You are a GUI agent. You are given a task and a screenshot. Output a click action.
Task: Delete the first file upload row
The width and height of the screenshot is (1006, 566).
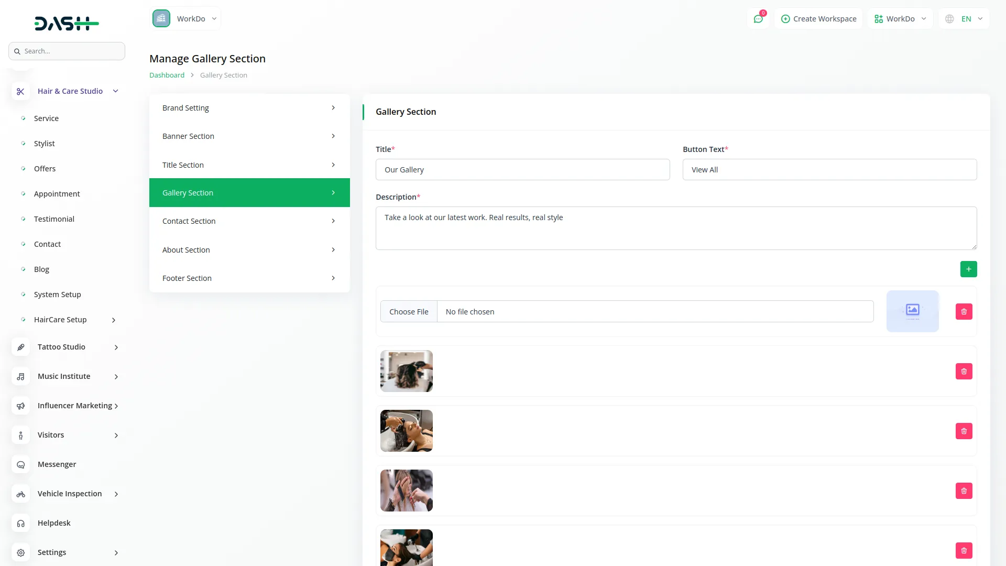(964, 311)
